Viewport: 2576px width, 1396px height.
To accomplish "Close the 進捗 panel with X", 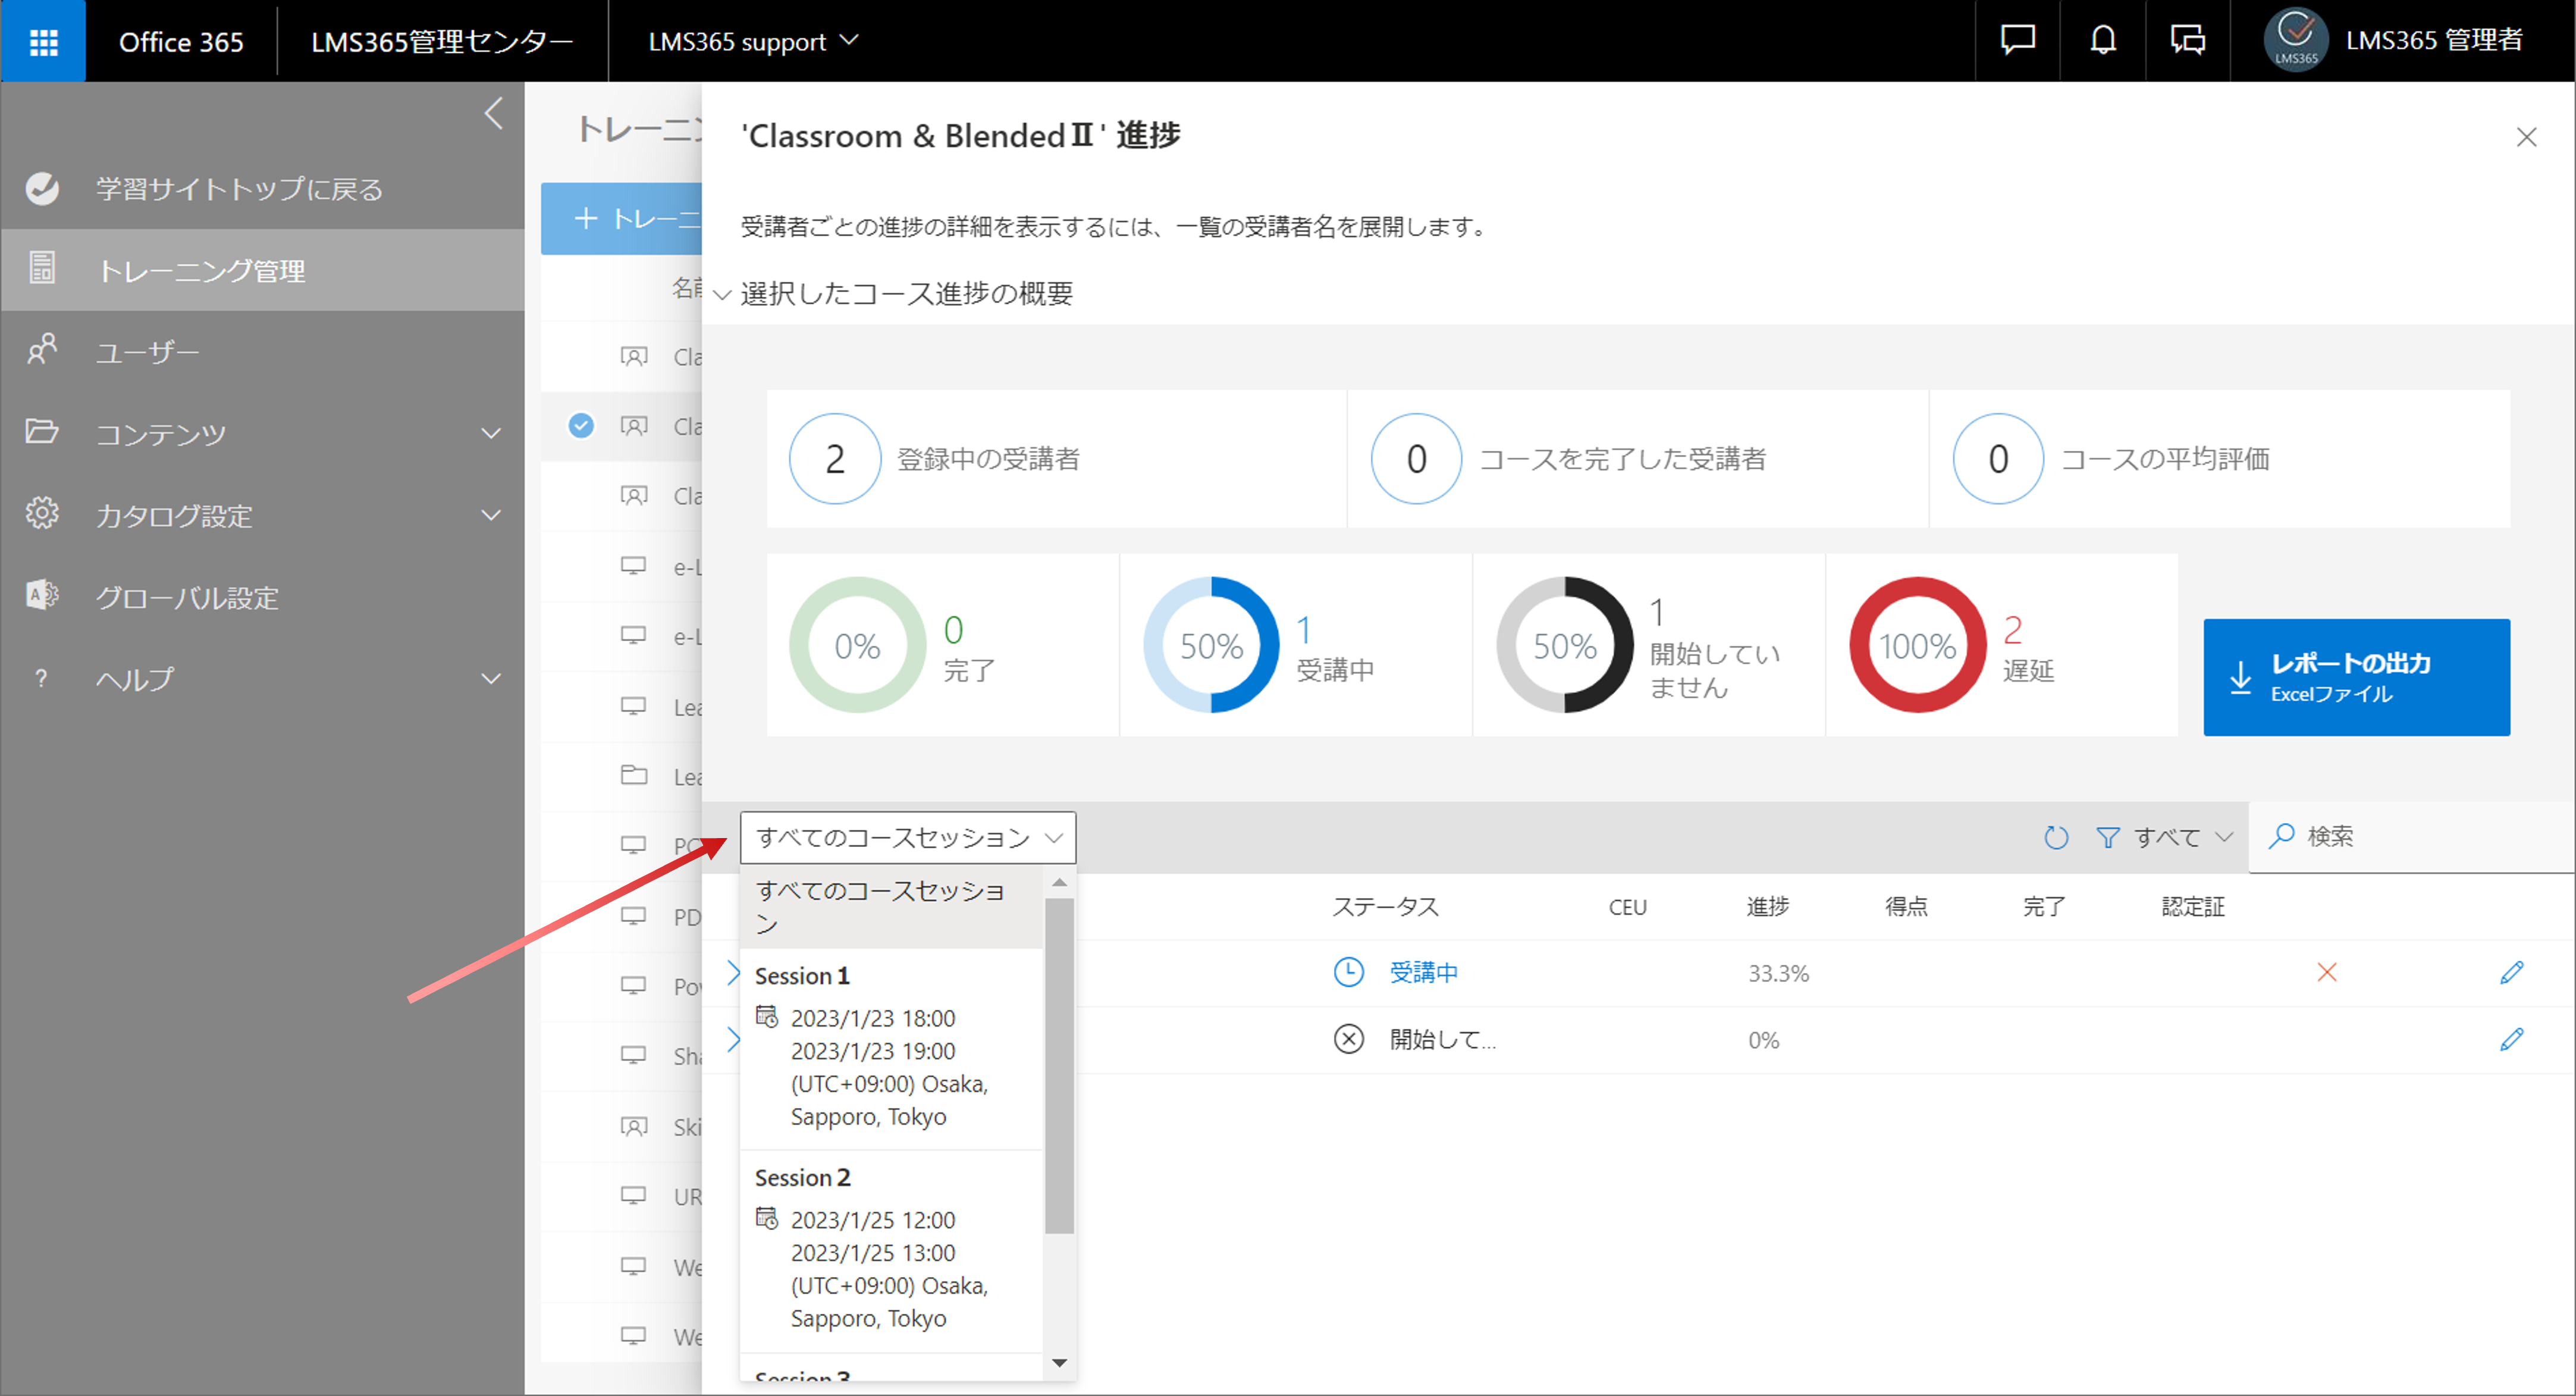I will pos(2526,137).
